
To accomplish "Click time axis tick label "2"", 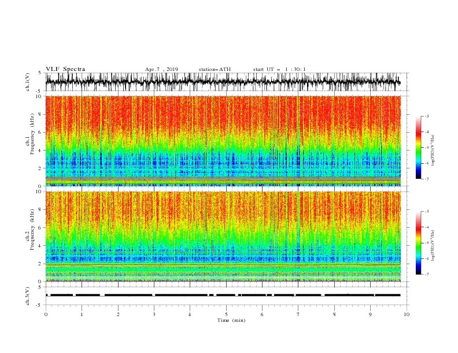I will pos(118,314).
